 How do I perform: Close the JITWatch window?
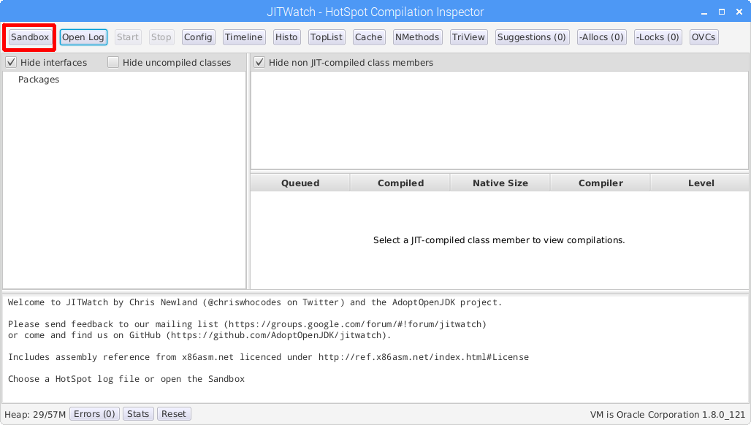click(x=739, y=12)
